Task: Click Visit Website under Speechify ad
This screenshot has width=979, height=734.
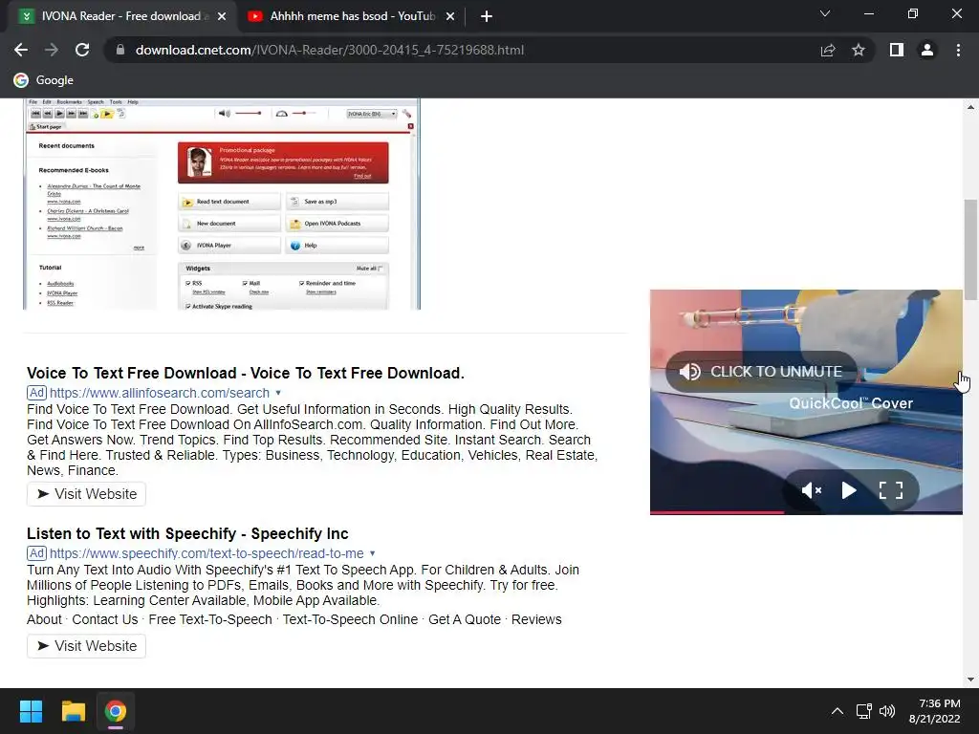Action: pos(86,646)
